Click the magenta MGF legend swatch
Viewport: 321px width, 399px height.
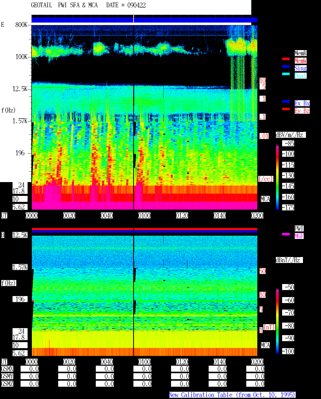point(286,234)
